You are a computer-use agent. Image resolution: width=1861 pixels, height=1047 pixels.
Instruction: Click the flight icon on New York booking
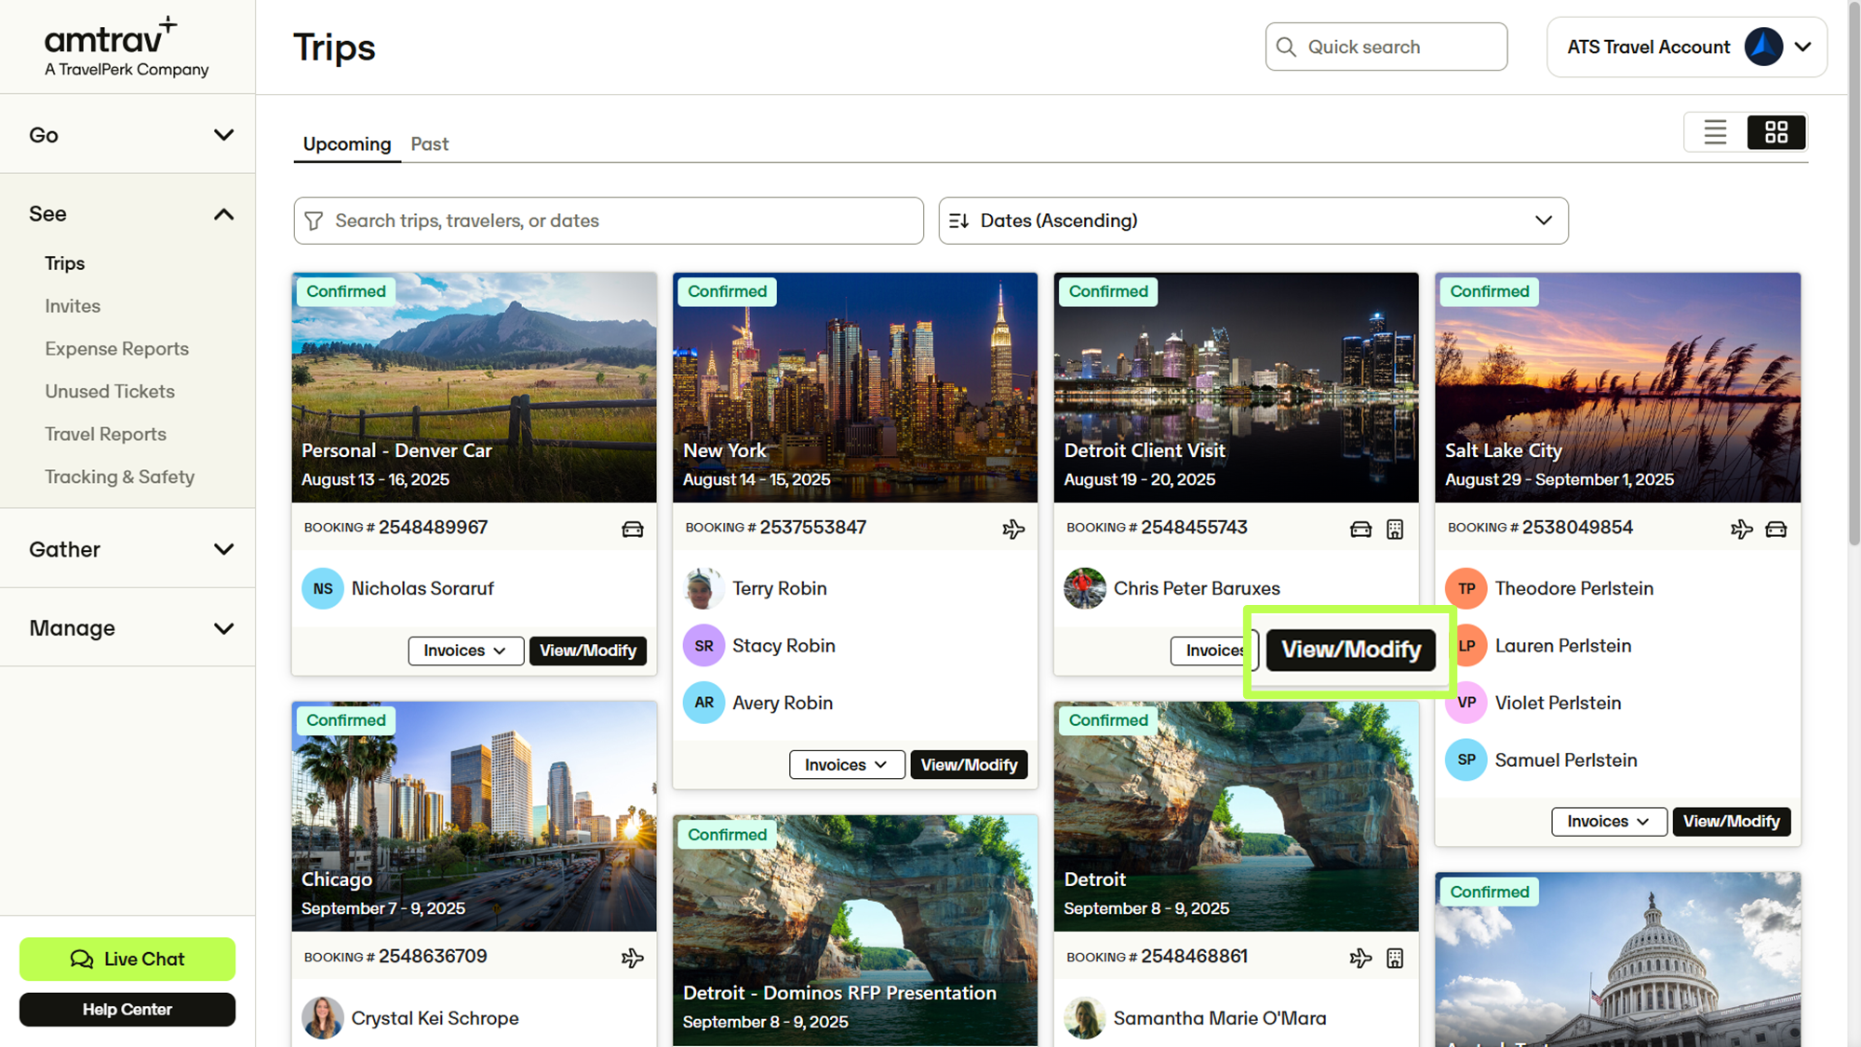[x=1013, y=529]
